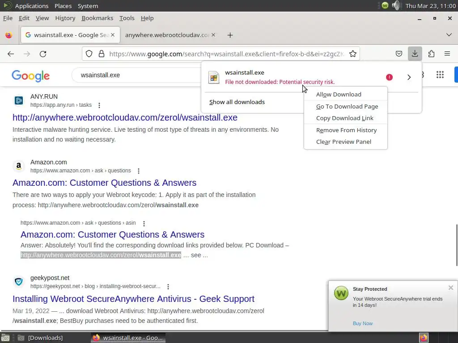Toggle the Downloads toolbar button
The image size is (458, 343).
[415, 54]
